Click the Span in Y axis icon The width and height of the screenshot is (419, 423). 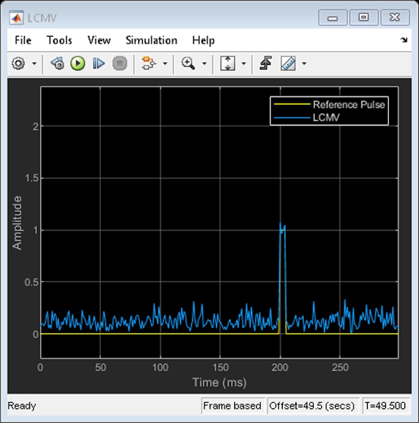coord(228,63)
